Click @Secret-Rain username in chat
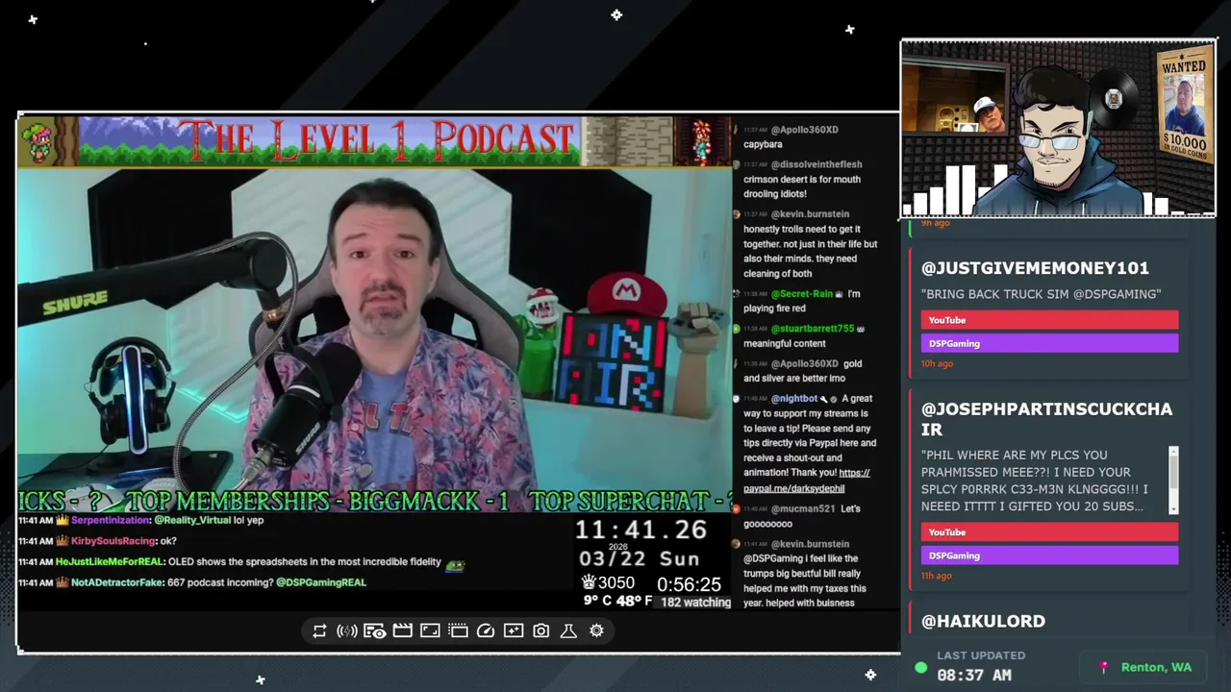Image resolution: width=1231 pixels, height=692 pixels. (x=802, y=294)
